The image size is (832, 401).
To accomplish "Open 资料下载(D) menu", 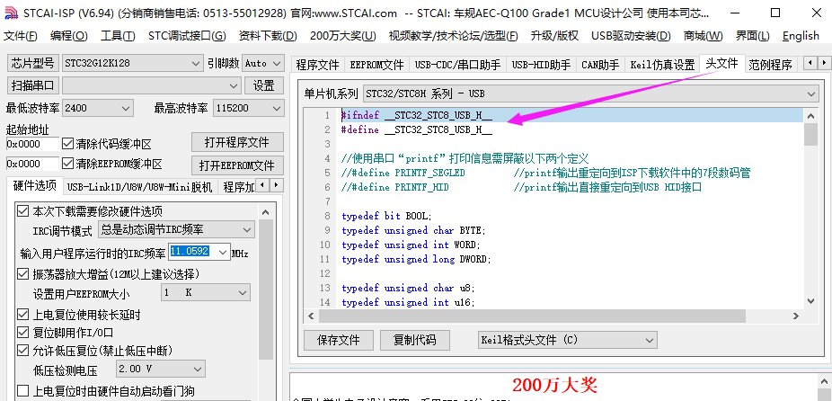I will 268,36.
